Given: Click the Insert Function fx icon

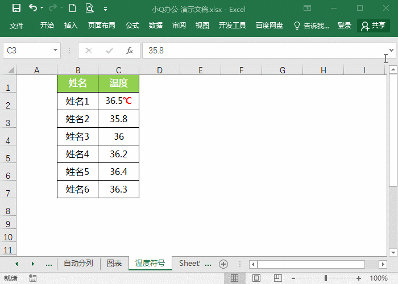Looking at the screenshot, I should [x=130, y=51].
